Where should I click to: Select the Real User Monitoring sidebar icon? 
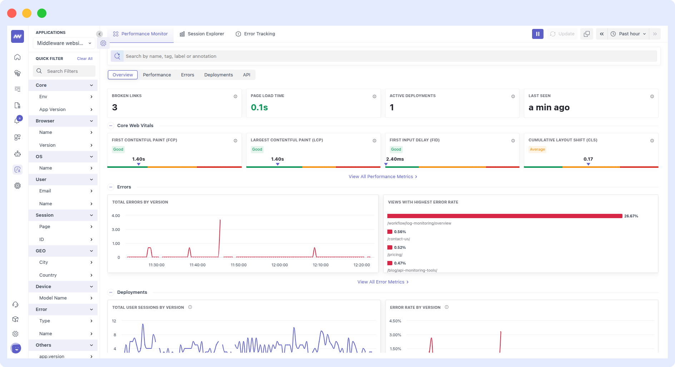tap(17, 170)
